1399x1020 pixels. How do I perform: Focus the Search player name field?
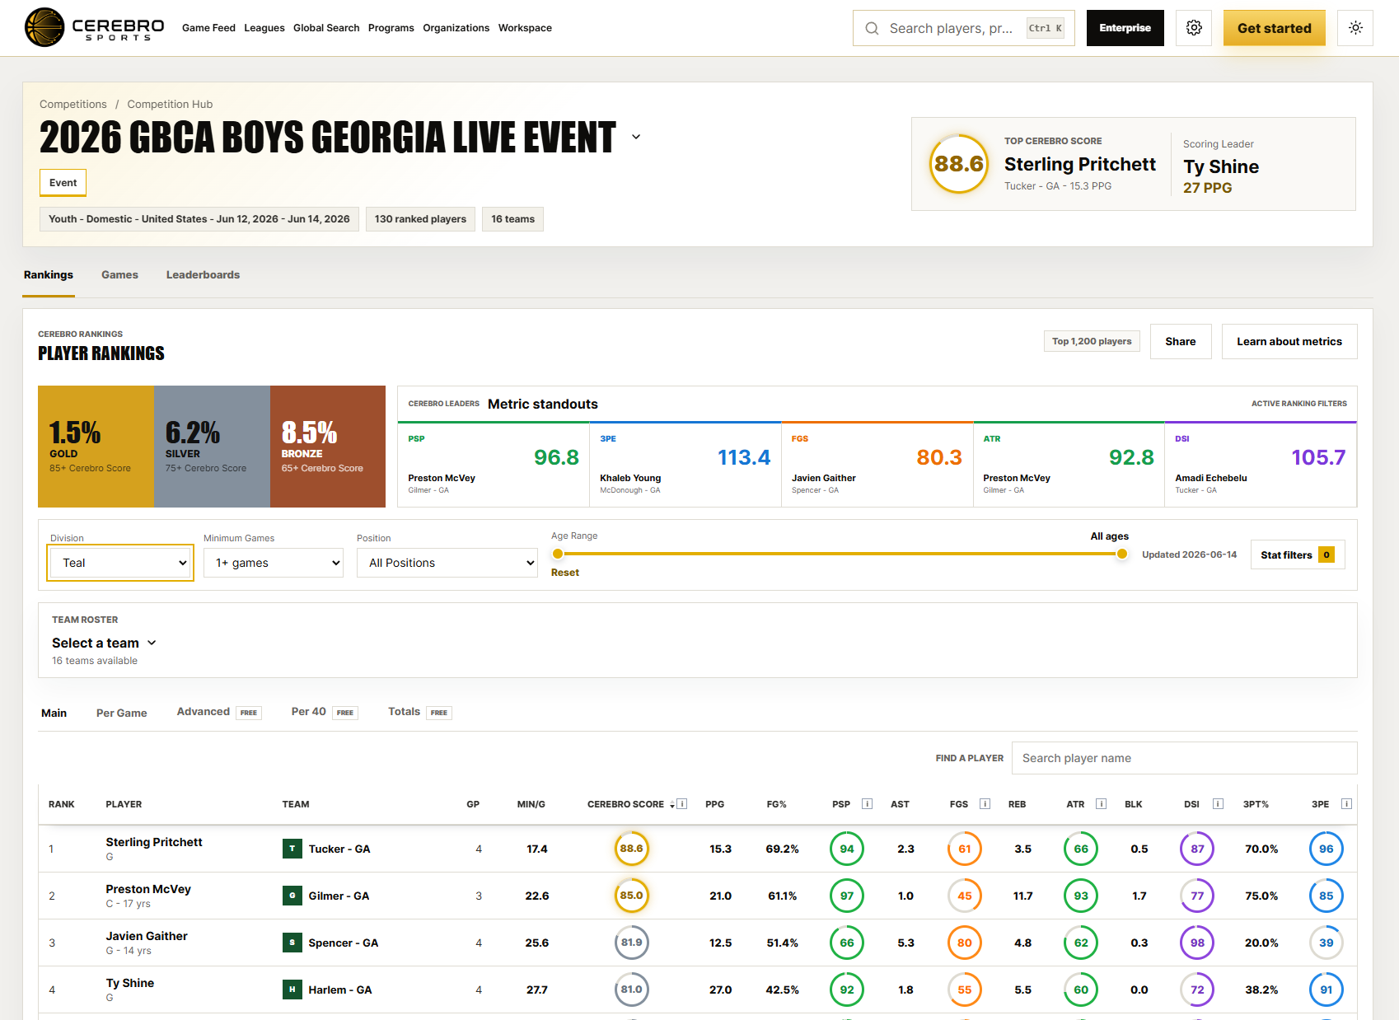pos(1185,758)
